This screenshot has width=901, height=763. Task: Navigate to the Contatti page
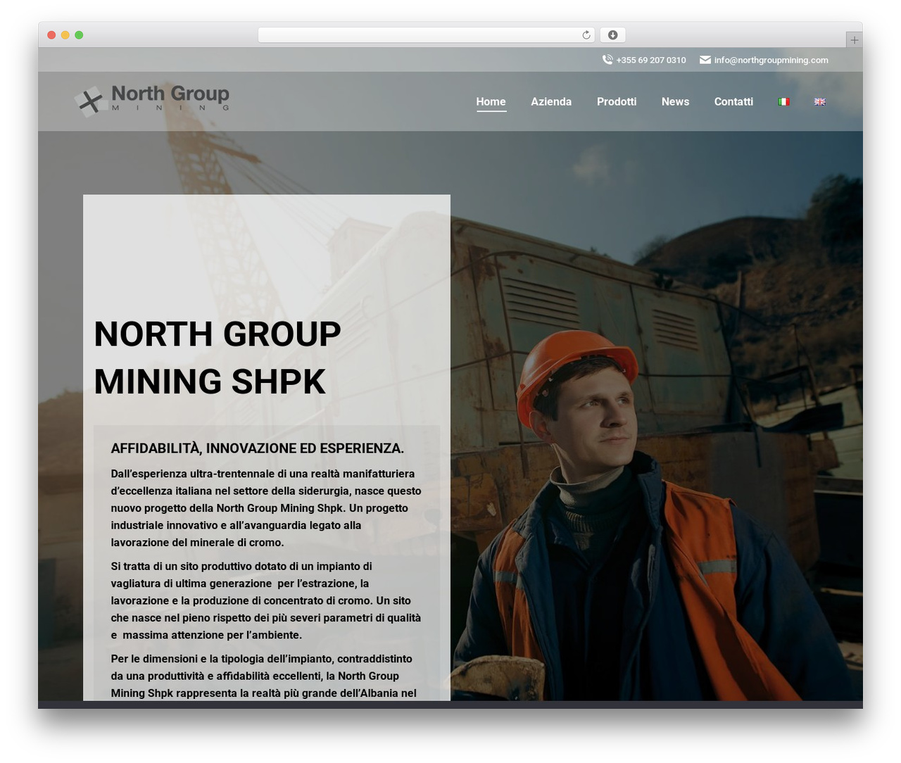(733, 102)
